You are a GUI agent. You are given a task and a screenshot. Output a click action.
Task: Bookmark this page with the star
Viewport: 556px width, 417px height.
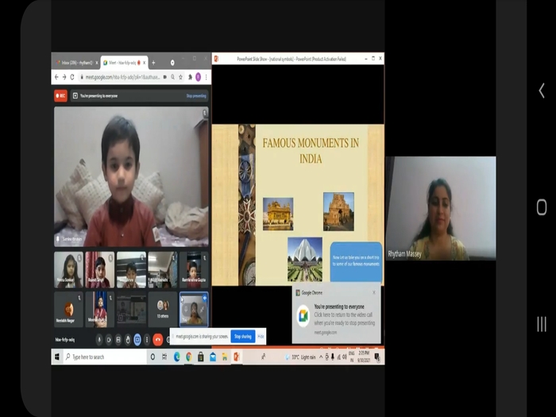tap(180, 77)
